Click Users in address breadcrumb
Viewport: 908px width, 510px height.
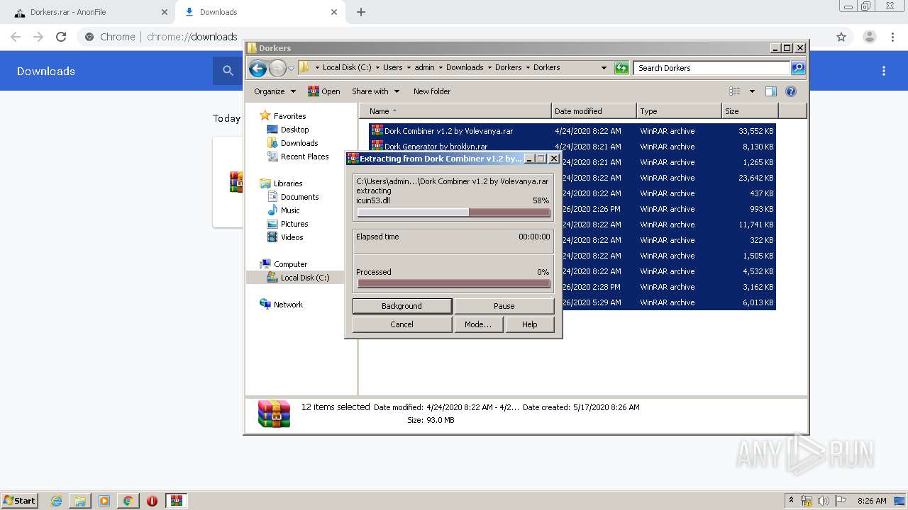tap(392, 68)
